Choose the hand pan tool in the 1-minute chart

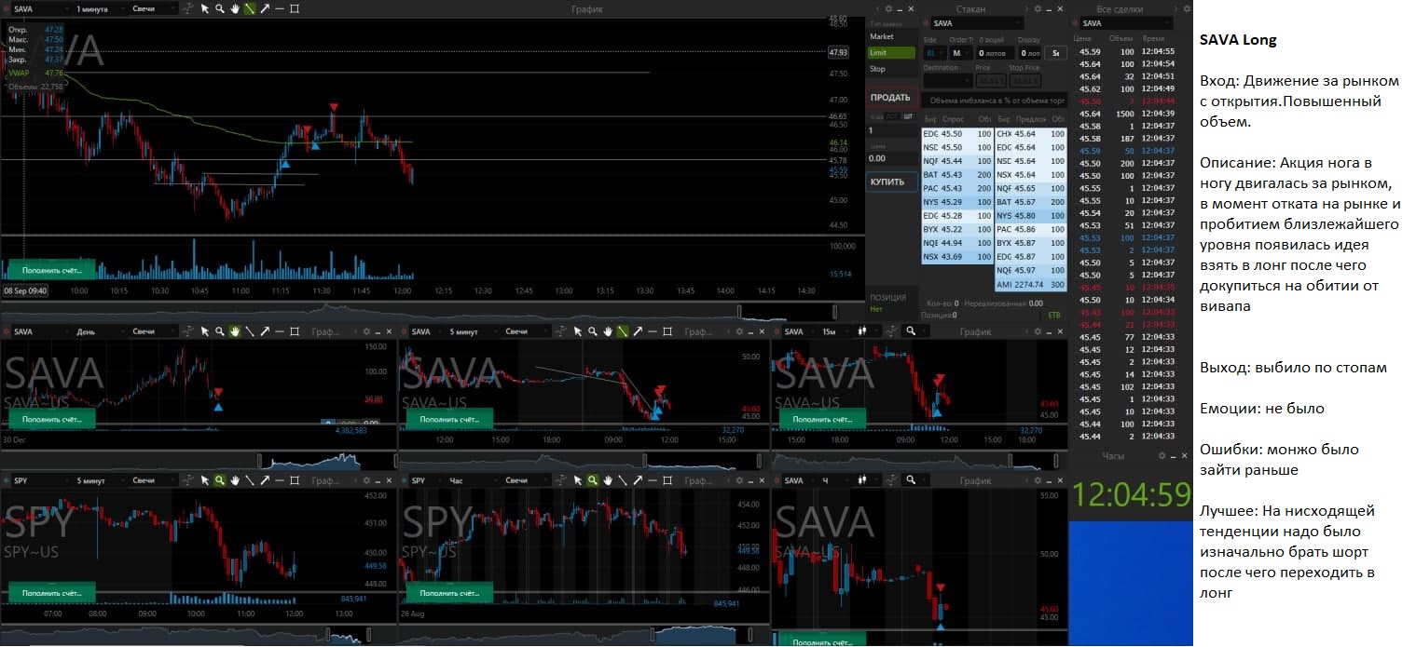tap(235, 8)
